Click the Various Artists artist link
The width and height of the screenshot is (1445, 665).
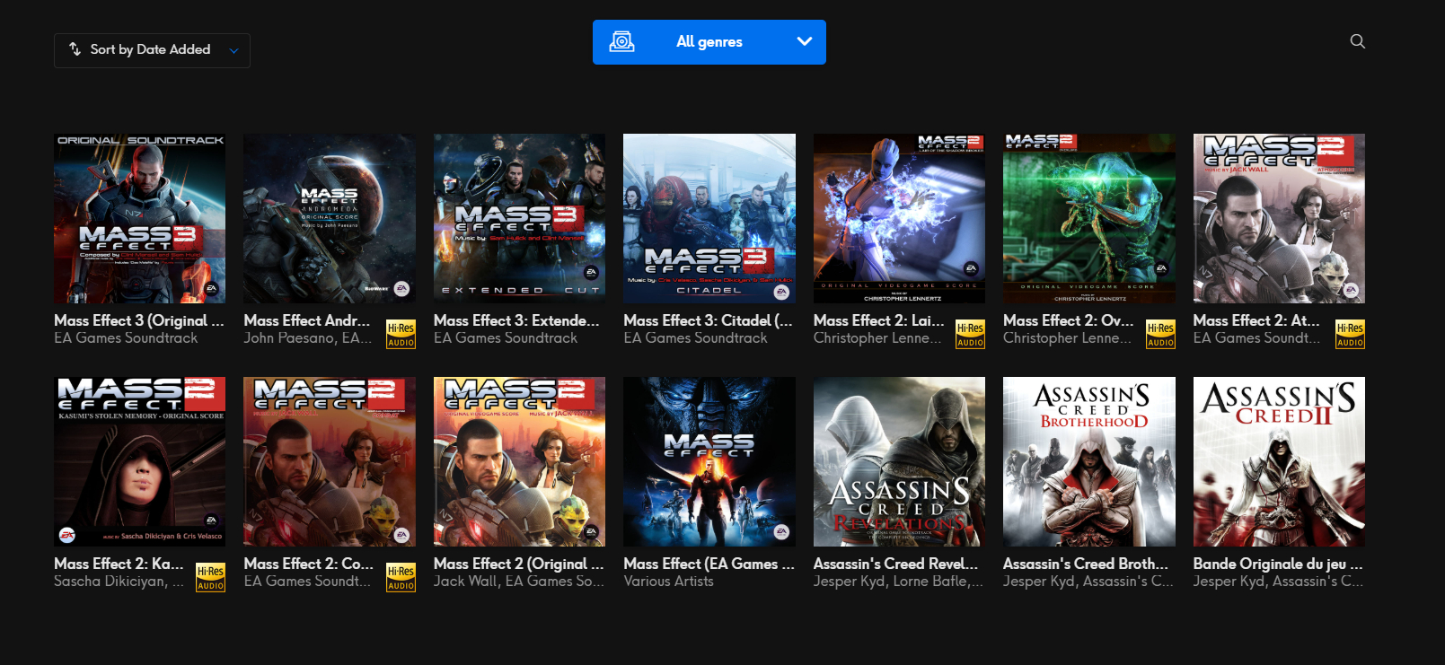(668, 582)
